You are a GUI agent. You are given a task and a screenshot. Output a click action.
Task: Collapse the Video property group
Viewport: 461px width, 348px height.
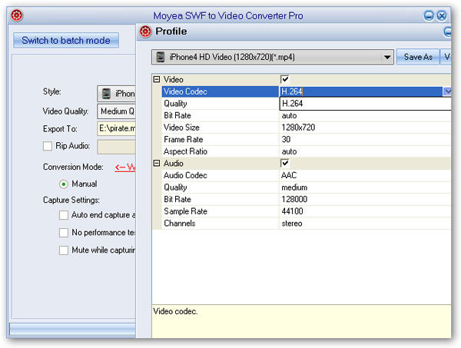157,79
